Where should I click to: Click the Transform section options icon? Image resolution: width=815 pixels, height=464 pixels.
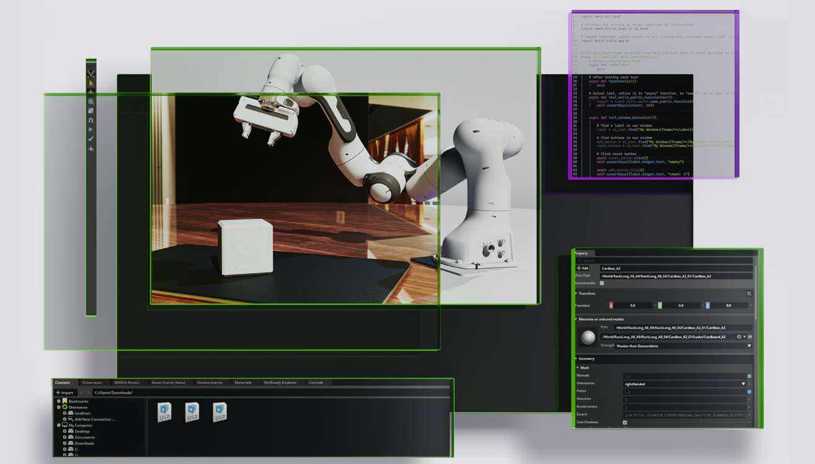pyautogui.click(x=749, y=293)
